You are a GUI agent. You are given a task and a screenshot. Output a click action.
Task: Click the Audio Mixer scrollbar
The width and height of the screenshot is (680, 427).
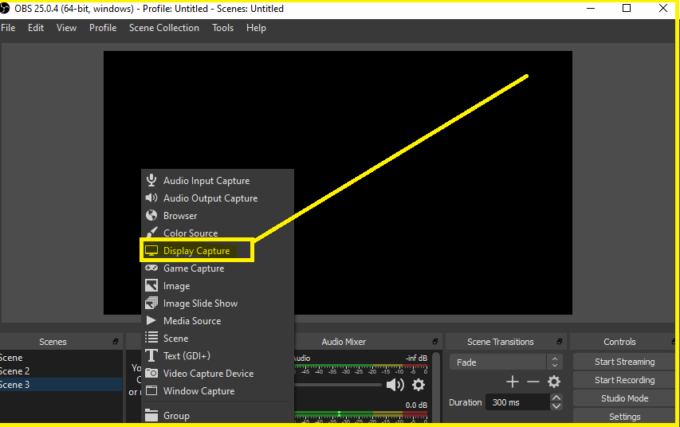click(436, 387)
